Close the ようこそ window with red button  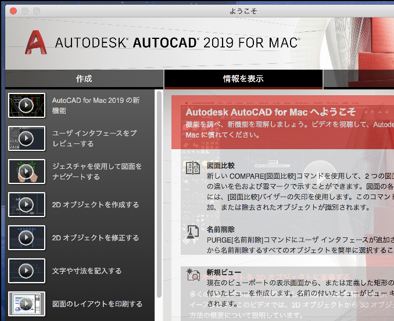[x=13, y=11]
